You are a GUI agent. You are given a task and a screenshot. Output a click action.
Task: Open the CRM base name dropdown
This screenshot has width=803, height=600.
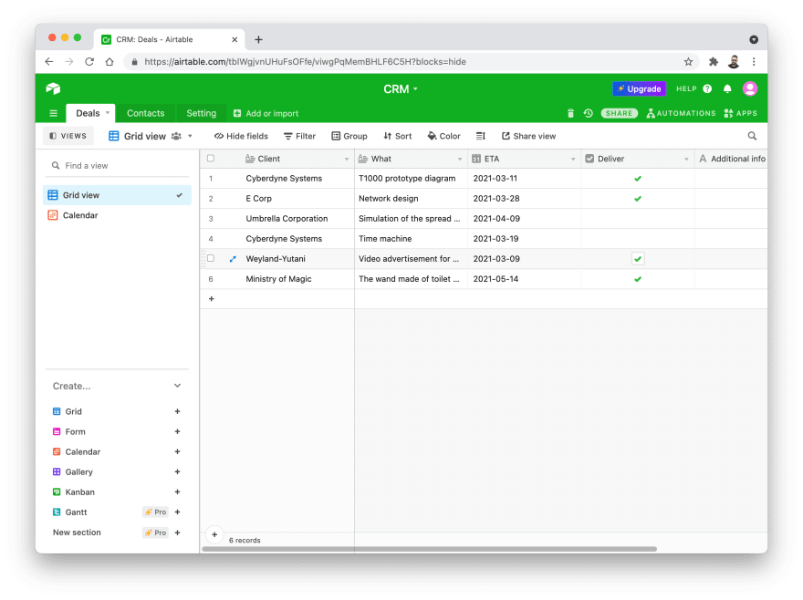click(401, 89)
